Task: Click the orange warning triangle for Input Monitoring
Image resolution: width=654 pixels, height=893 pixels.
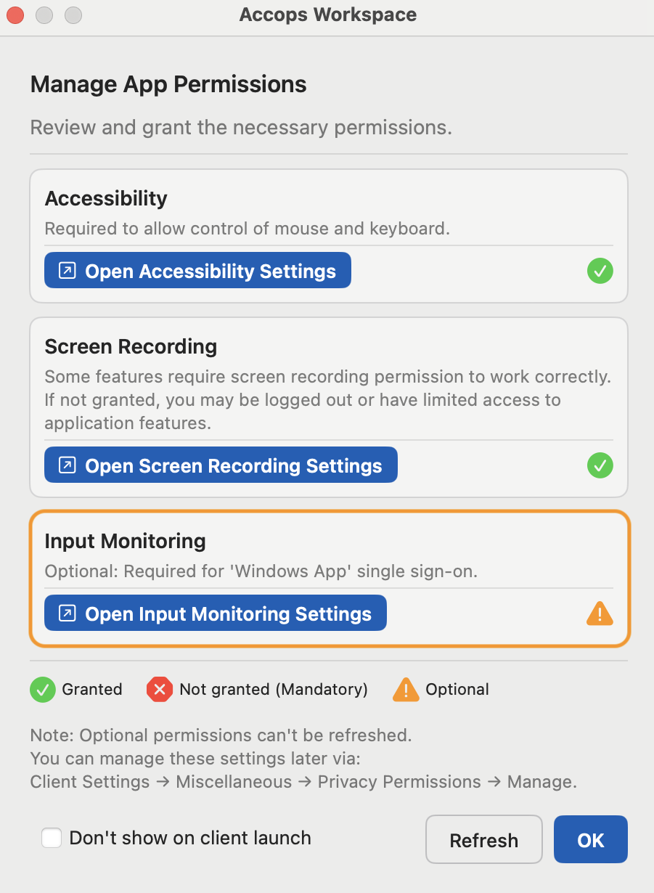Action: pos(600,614)
